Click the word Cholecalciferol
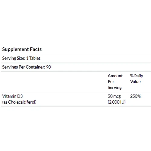Screen dimensions: 151x151 [x=22, y=102]
